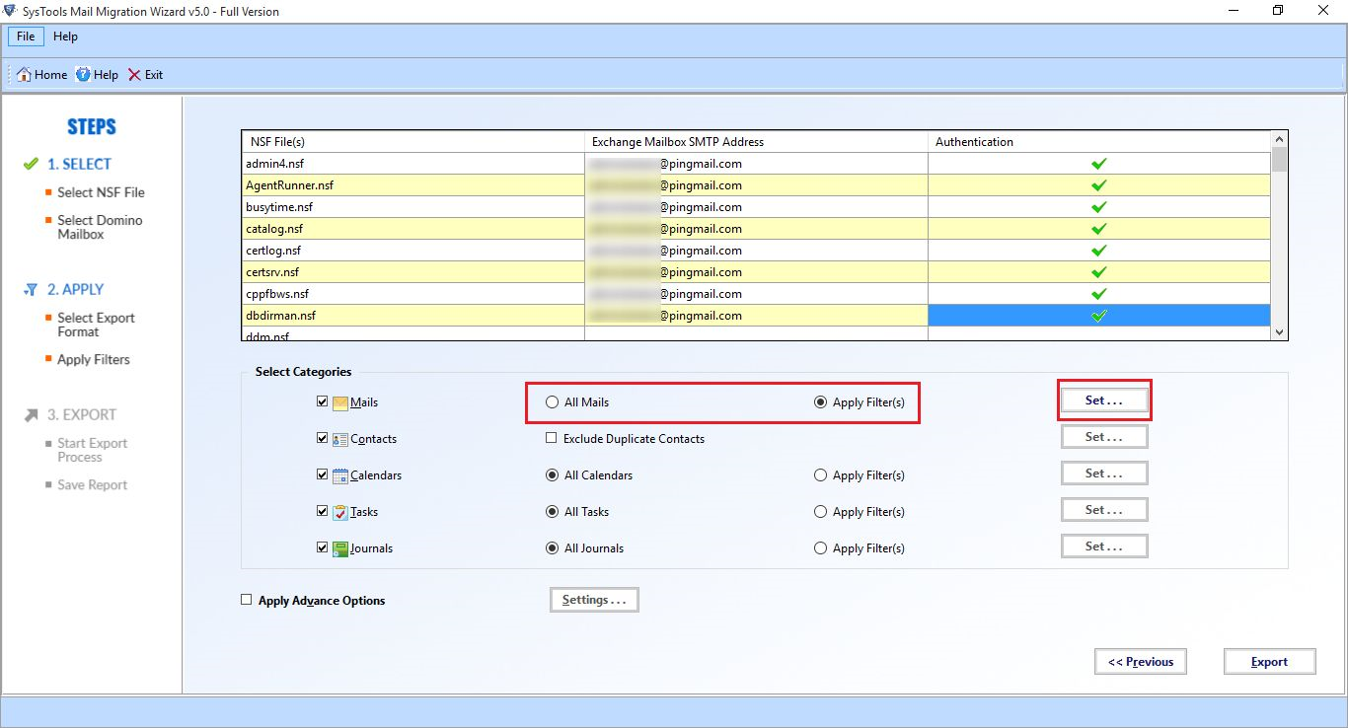
Task: Go back with the Previous button
Action: pyautogui.click(x=1141, y=662)
